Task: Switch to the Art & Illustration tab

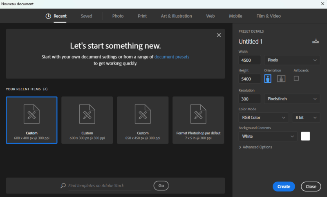Action: coord(176,16)
